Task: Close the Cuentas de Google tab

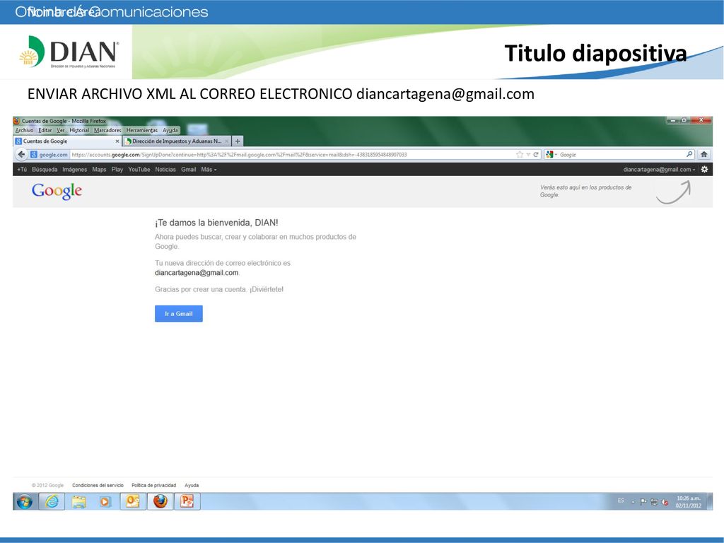Action: pos(117,141)
